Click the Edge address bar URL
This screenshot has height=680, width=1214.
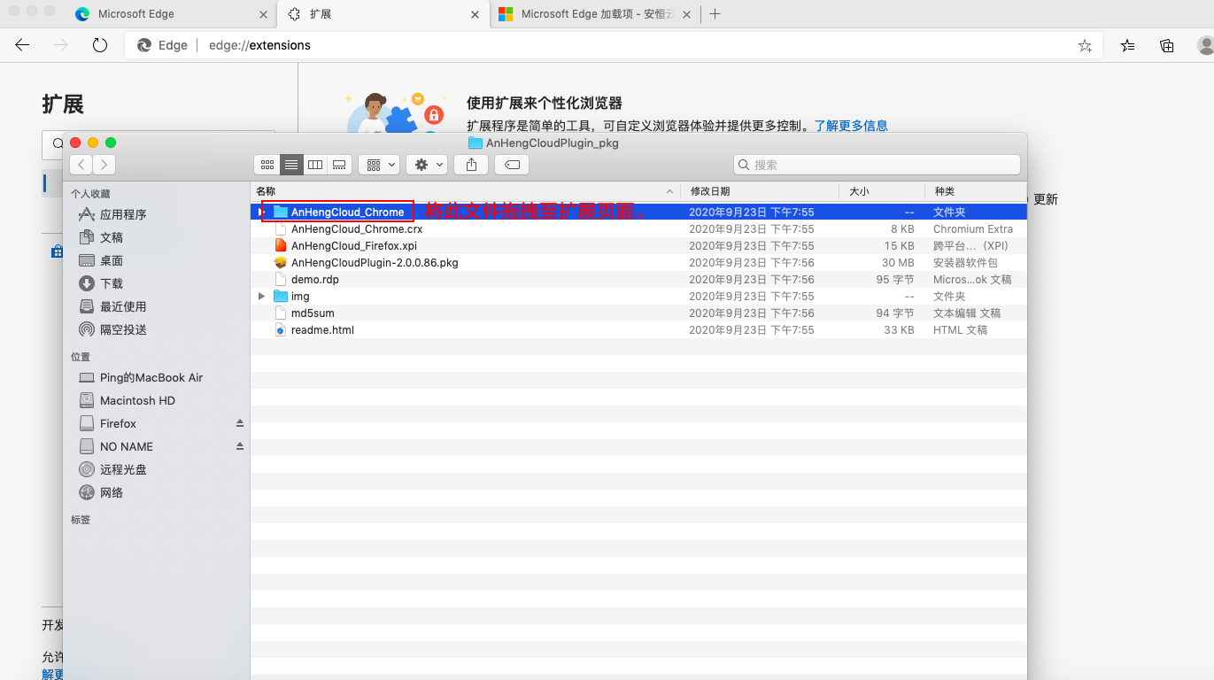(259, 45)
